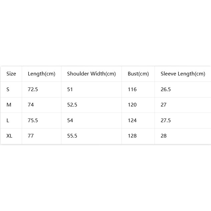Select the Size column header
Viewport: 211px width, 211px height.
pyautogui.click(x=11, y=74)
